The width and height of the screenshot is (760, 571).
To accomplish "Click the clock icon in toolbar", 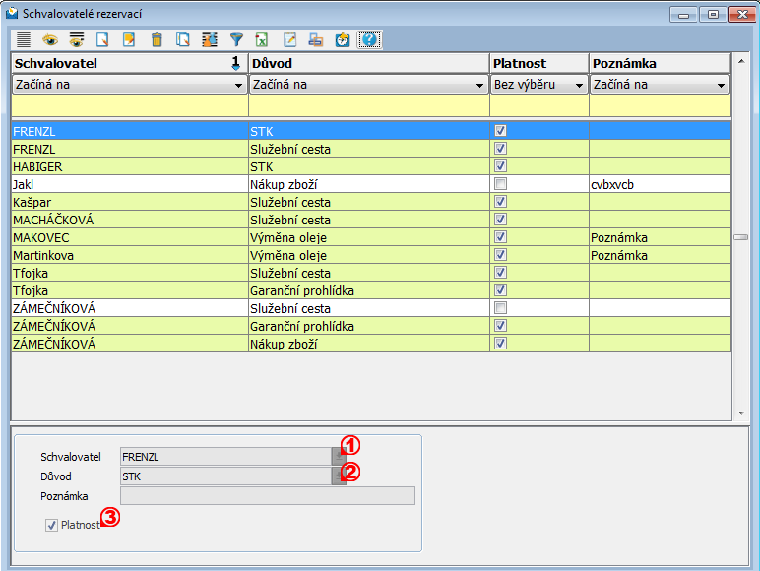I will tap(343, 40).
